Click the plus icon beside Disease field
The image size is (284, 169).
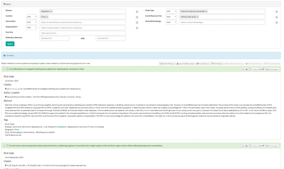(x=137, y=12)
